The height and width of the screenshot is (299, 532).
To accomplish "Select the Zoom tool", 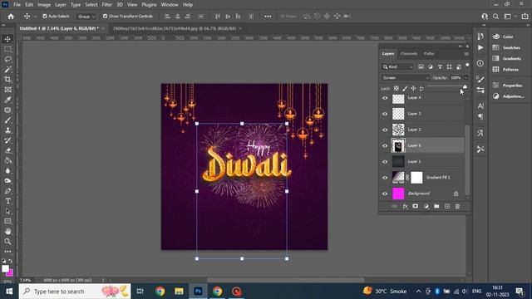I will pyautogui.click(x=7, y=242).
